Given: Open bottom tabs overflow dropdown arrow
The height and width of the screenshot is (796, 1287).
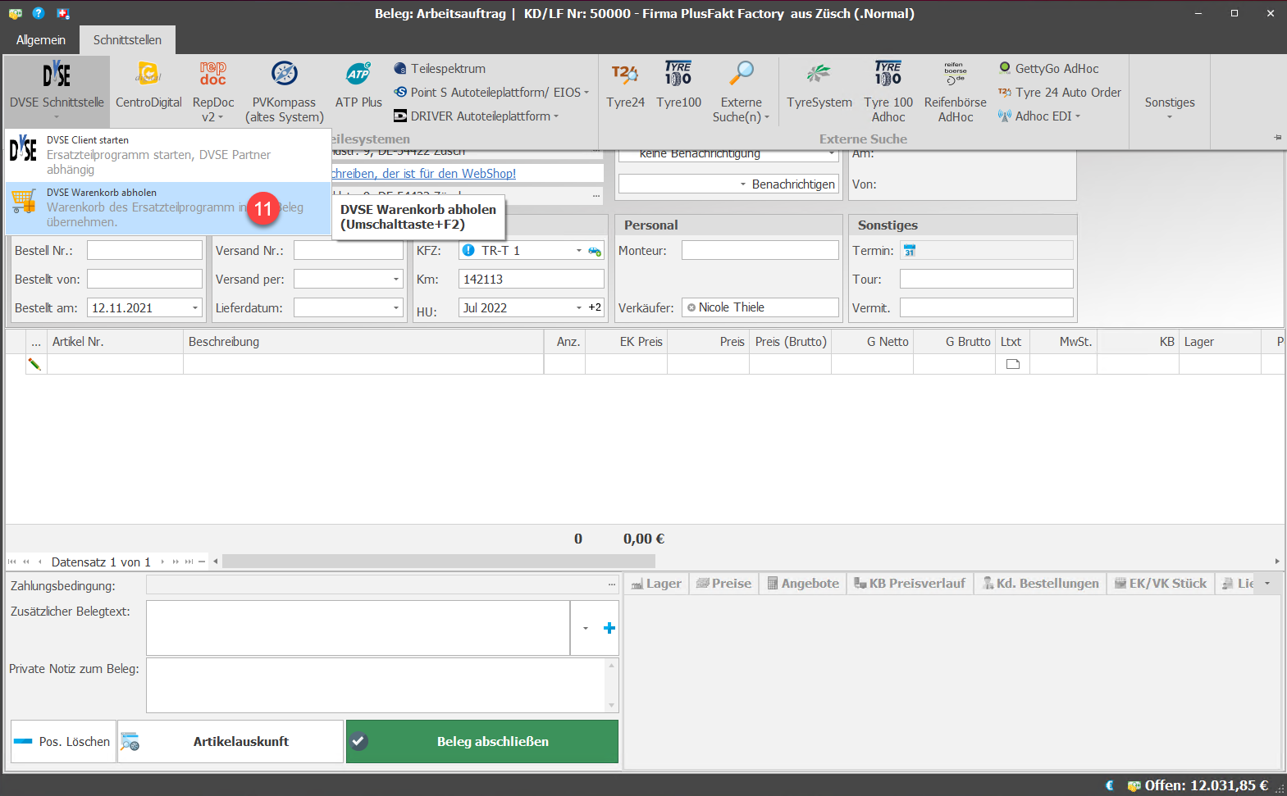Looking at the screenshot, I should pos(1267,584).
